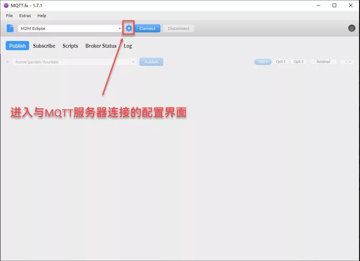Switch to the Subscribe tab
Image resolution: width=360 pixels, height=261 pixels.
(x=44, y=46)
